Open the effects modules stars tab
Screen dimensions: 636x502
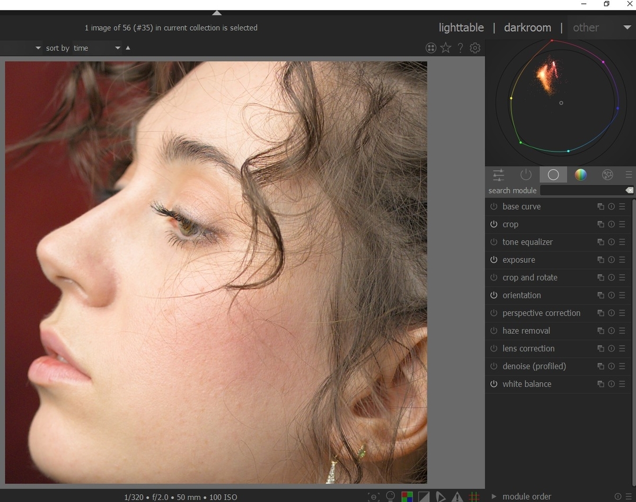[x=607, y=175]
